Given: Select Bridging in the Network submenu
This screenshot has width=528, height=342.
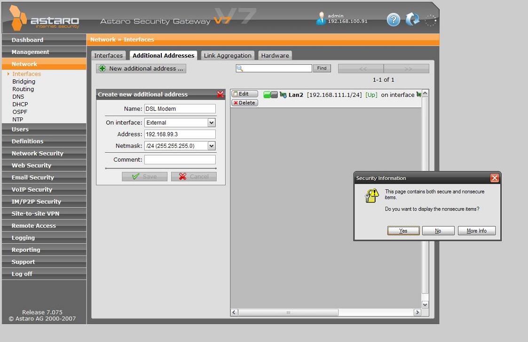Looking at the screenshot, I should pos(24,81).
